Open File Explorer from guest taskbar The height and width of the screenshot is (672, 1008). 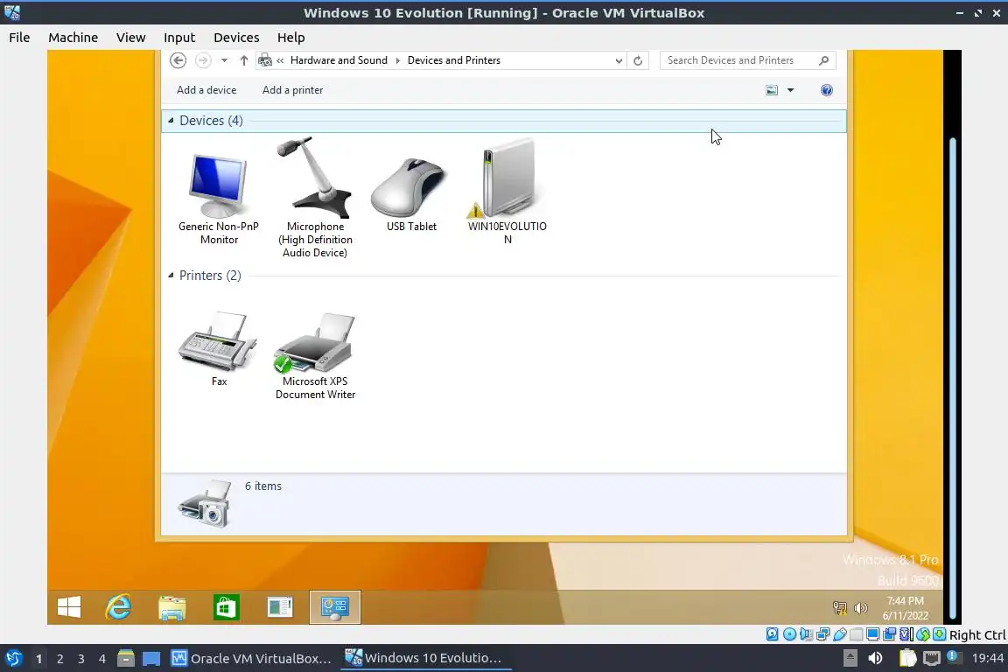172,607
